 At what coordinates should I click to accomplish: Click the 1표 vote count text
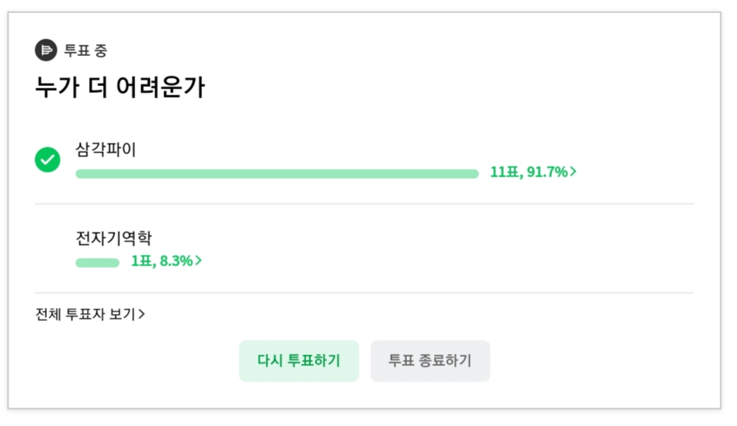pyautogui.click(x=143, y=260)
